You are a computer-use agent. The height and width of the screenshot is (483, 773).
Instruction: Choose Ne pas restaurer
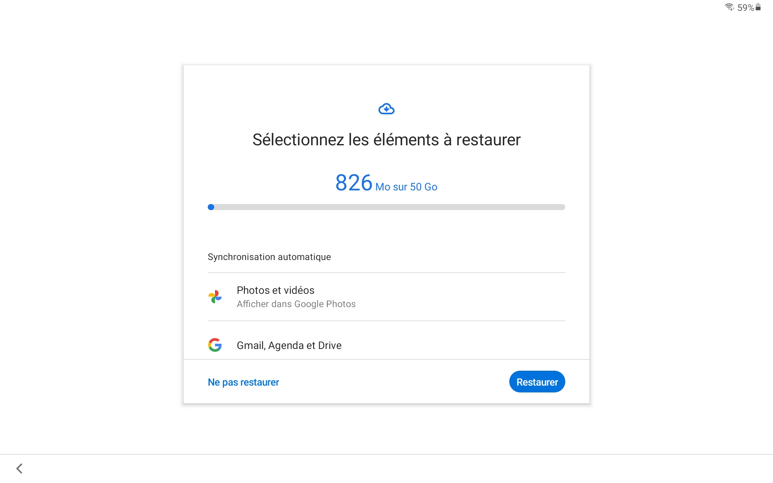coord(243,382)
